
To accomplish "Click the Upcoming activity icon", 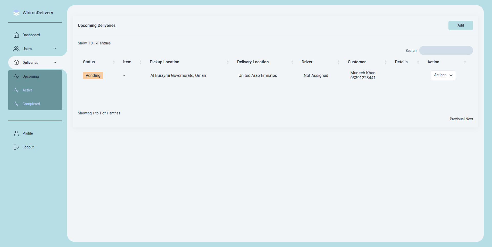I will click(16, 76).
